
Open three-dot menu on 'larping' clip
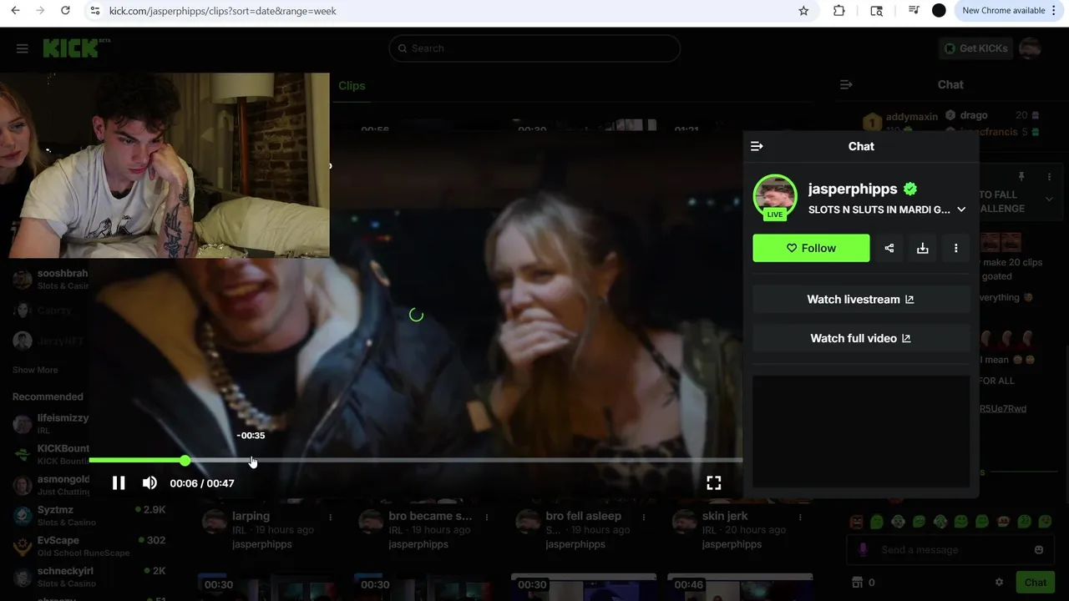pos(331,517)
